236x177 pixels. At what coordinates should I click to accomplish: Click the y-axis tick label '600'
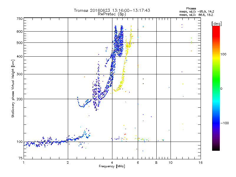click(19, 32)
